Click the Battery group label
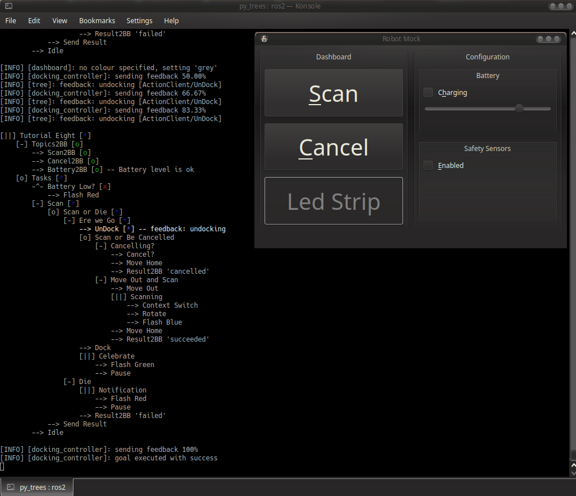This screenshot has width=576, height=496. click(x=487, y=75)
